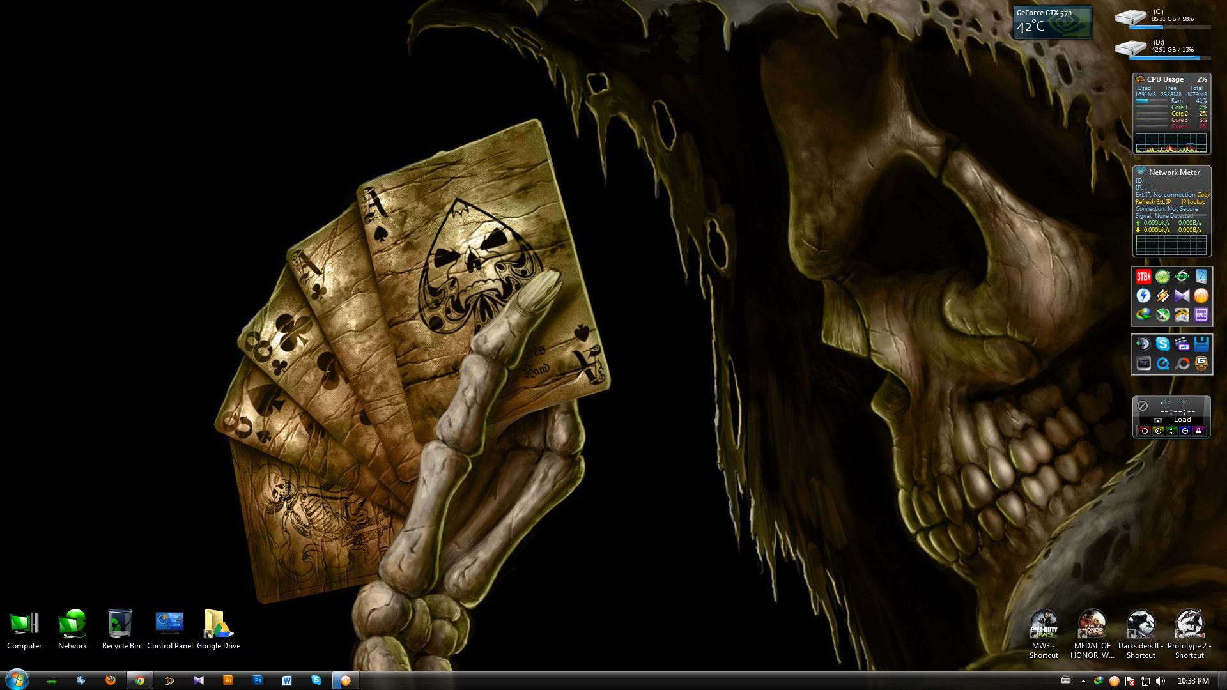Viewport: 1227px width, 690px height.
Task: Show hidden icons in the system tray
Action: pos(1083,681)
